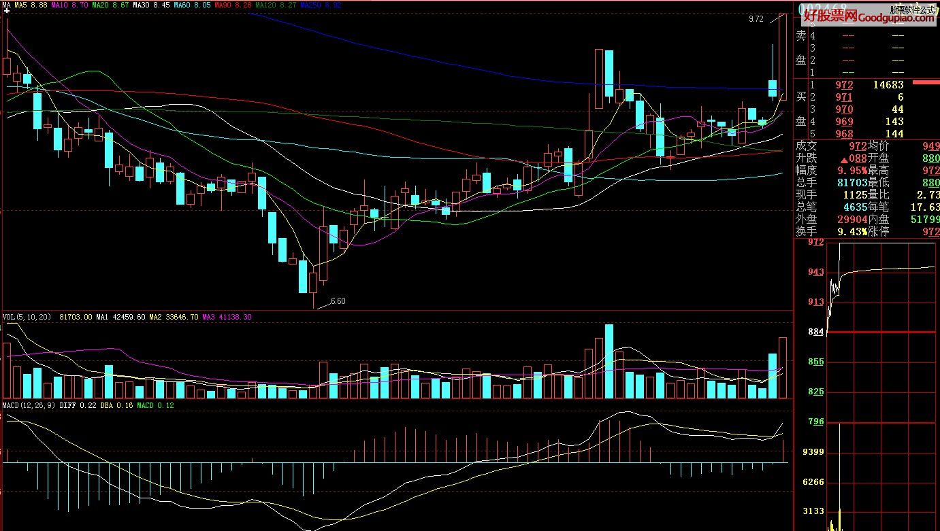The width and height of the screenshot is (940, 531).
Task: Click the MACD(12,26,9) indicator title
Action: tap(29, 405)
